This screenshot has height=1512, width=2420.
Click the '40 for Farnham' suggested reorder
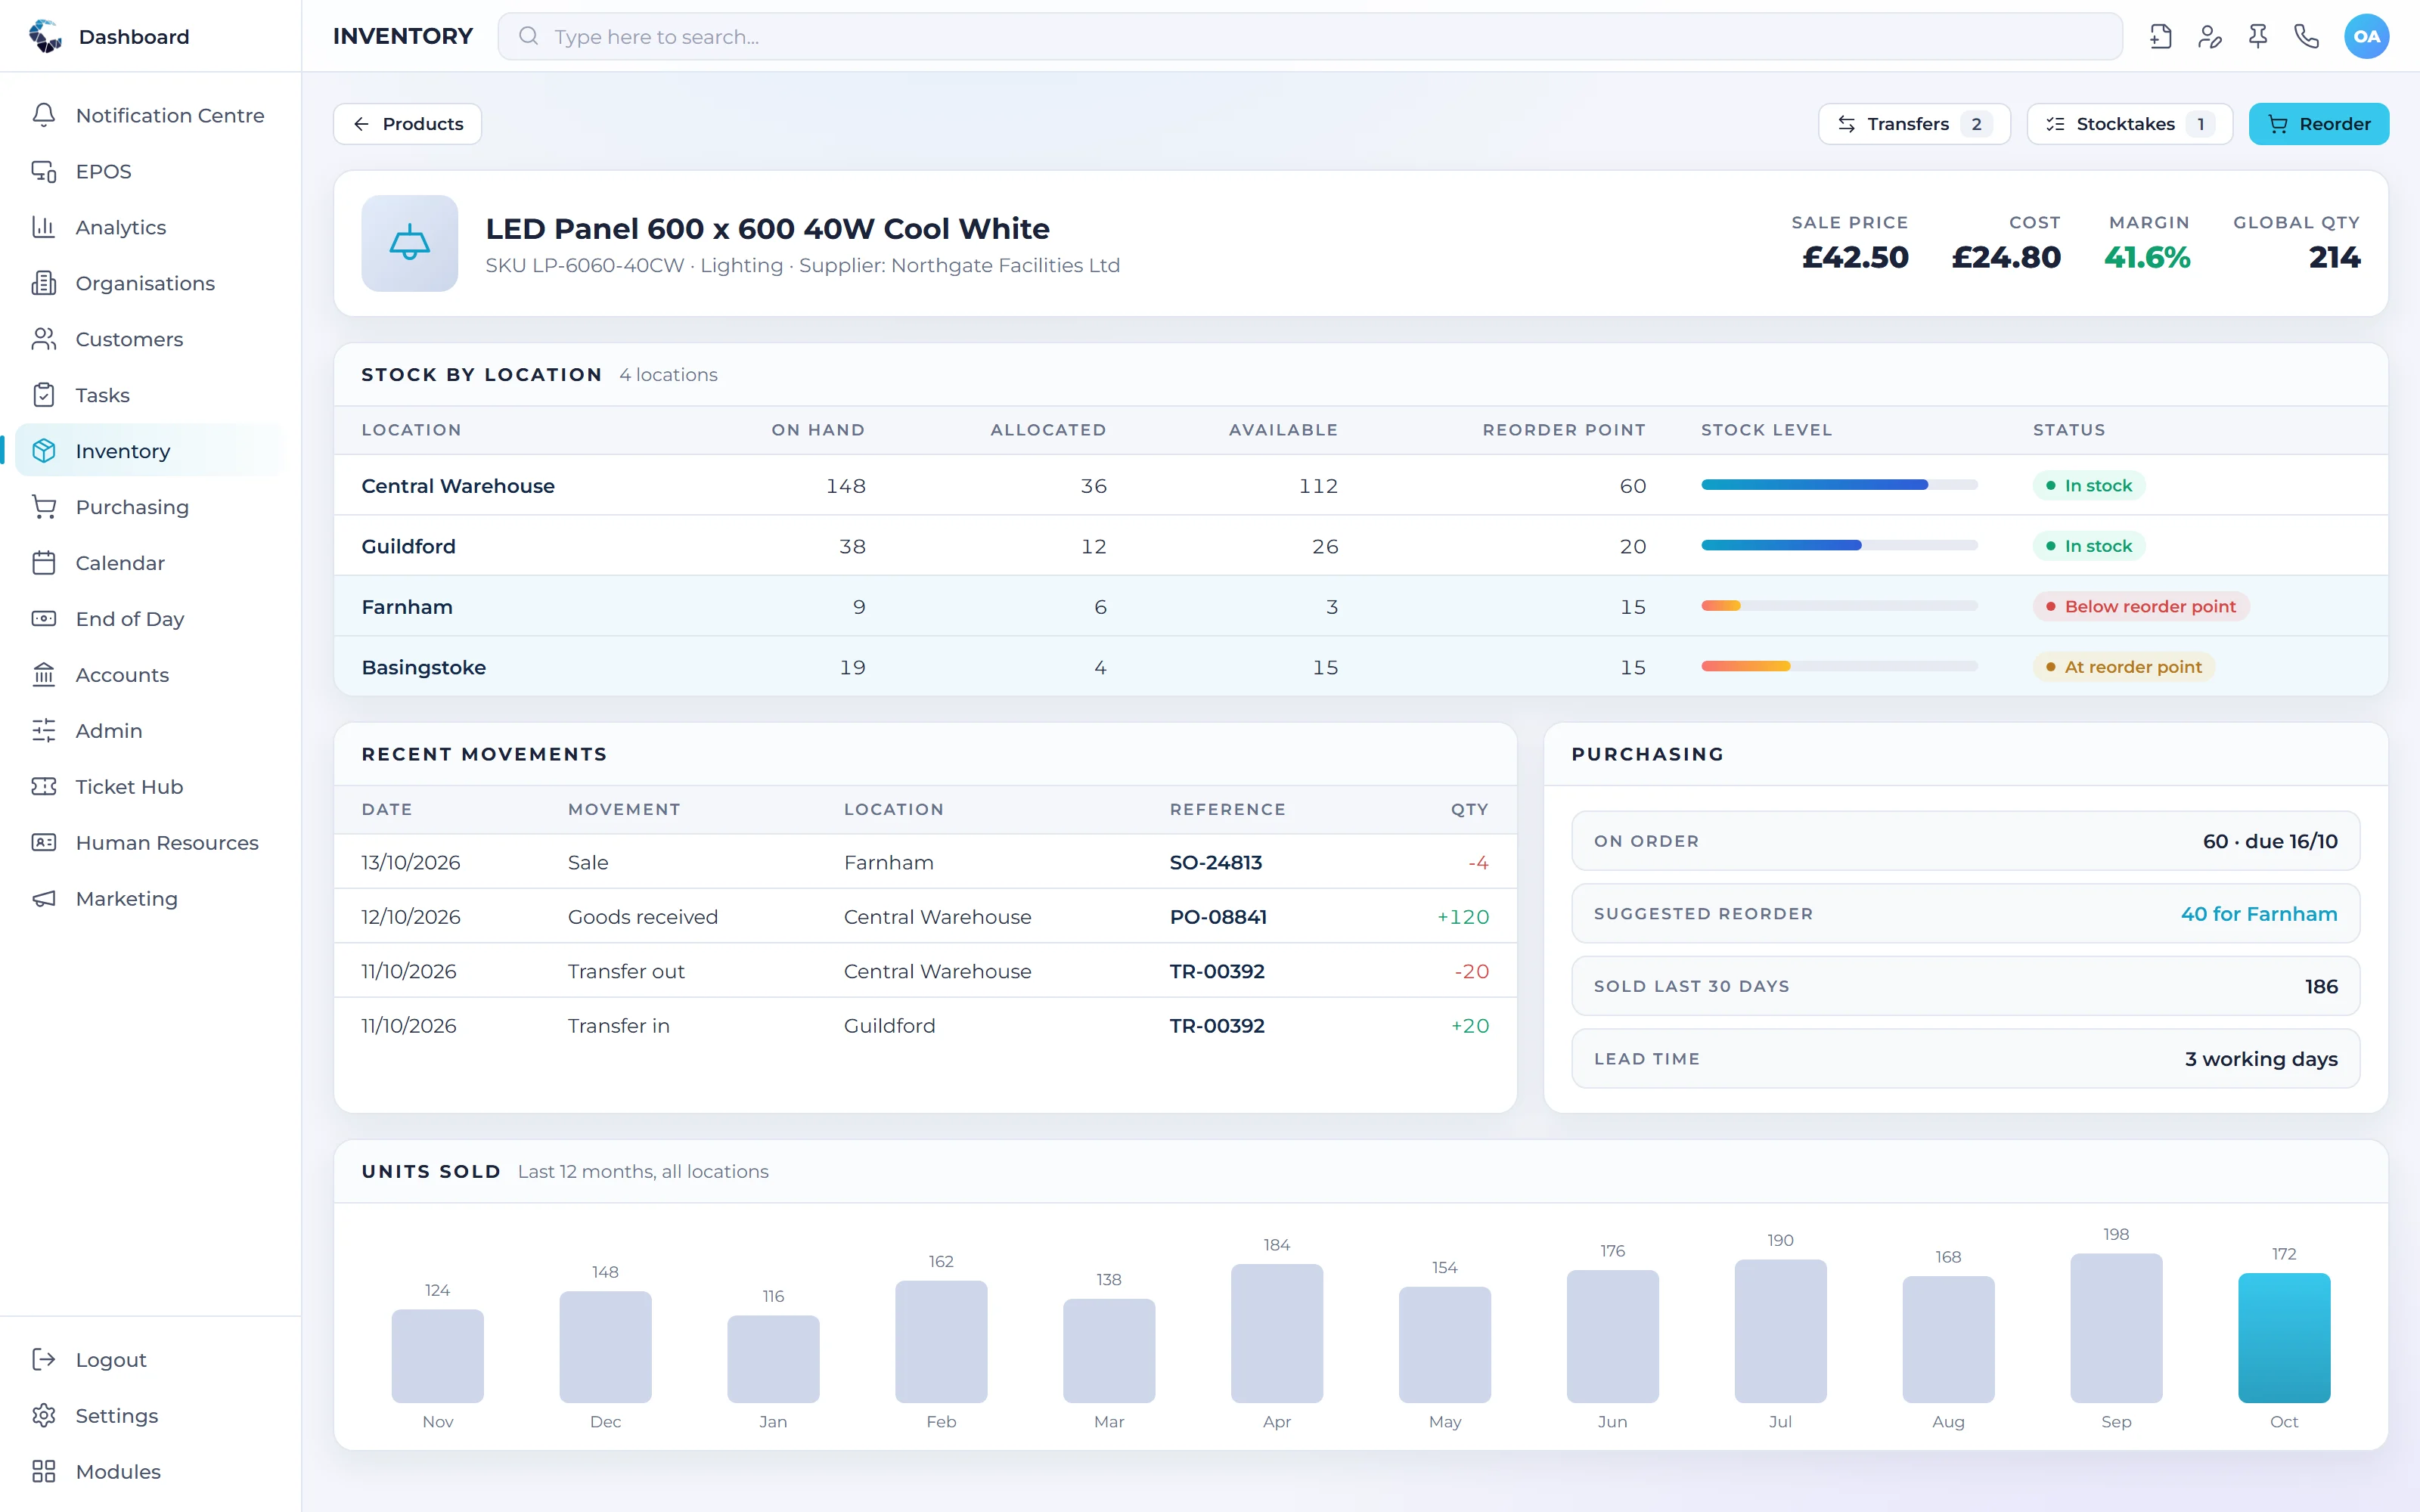tap(2258, 914)
